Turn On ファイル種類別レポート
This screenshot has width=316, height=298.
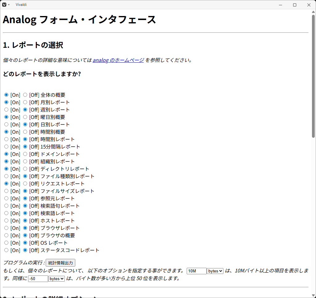[6, 176]
